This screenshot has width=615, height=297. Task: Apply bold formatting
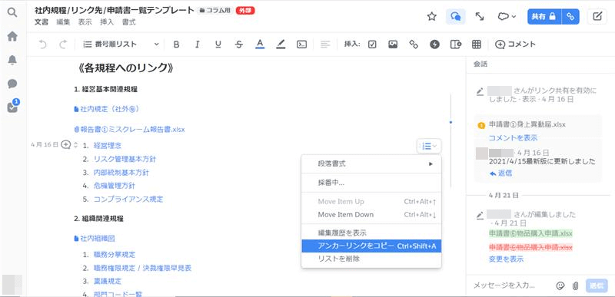click(x=177, y=45)
